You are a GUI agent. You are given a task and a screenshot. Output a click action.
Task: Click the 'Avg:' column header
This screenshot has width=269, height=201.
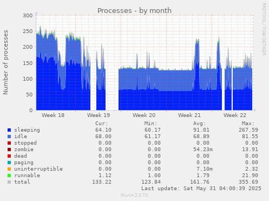(x=200, y=124)
